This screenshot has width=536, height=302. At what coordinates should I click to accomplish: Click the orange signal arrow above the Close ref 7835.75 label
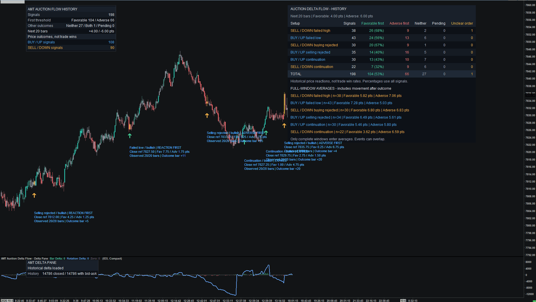click(284, 125)
